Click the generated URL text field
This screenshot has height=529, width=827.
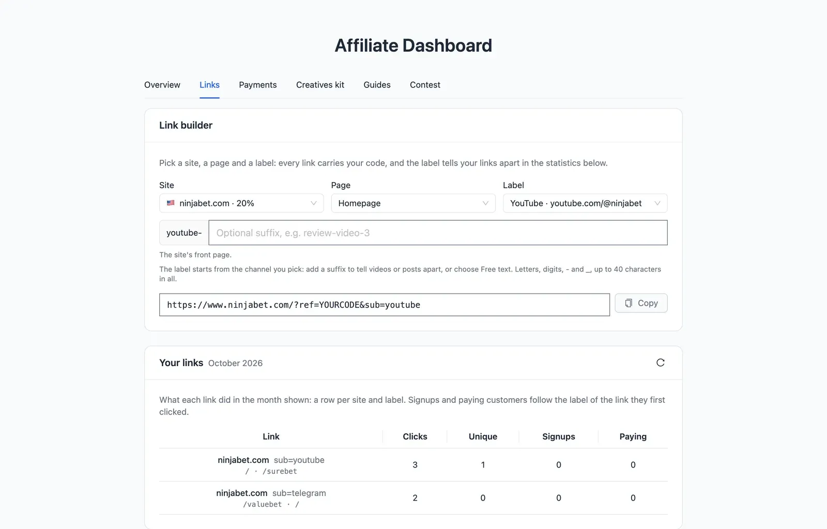click(x=385, y=305)
